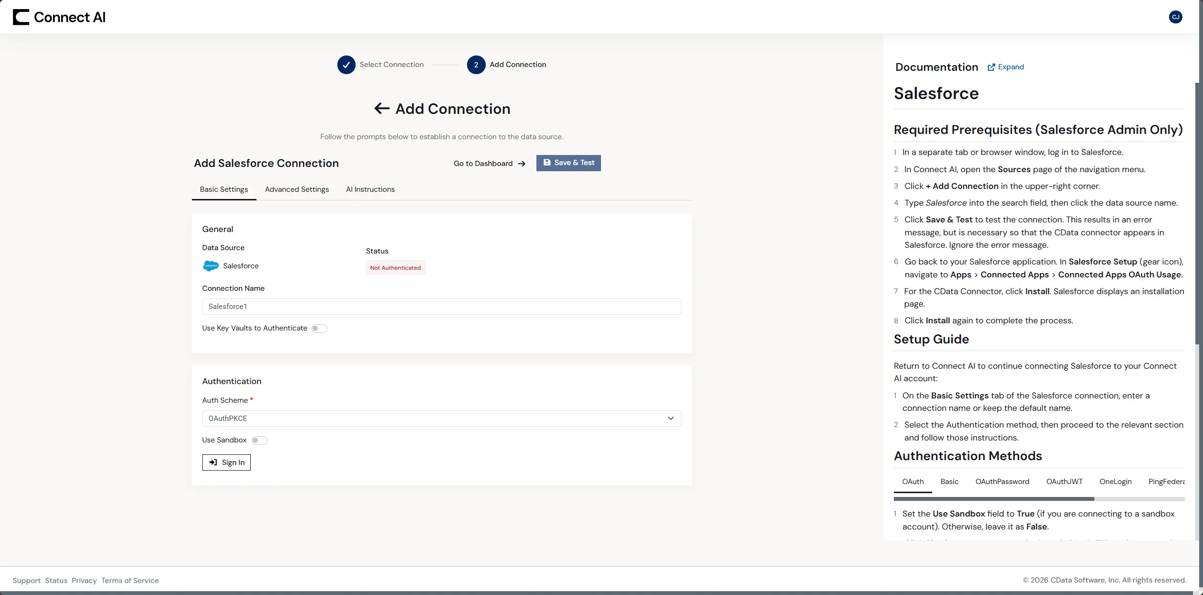The width and height of the screenshot is (1203, 595).
Task: Toggle Use Key Vaults to Authenticate
Action: 319,329
